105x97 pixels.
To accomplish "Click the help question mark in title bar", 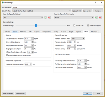I will [x=96, y=3].
